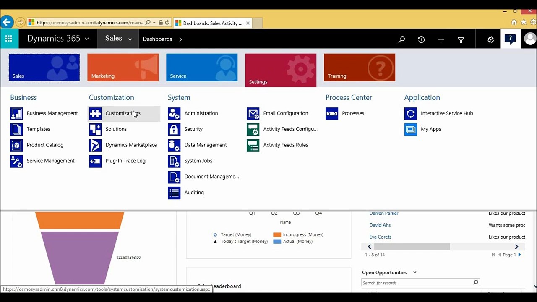The width and height of the screenshot is (537, 302).
Task: Expand the Dashboards breadcrumb chevron
Action: (x=180, y=39)
